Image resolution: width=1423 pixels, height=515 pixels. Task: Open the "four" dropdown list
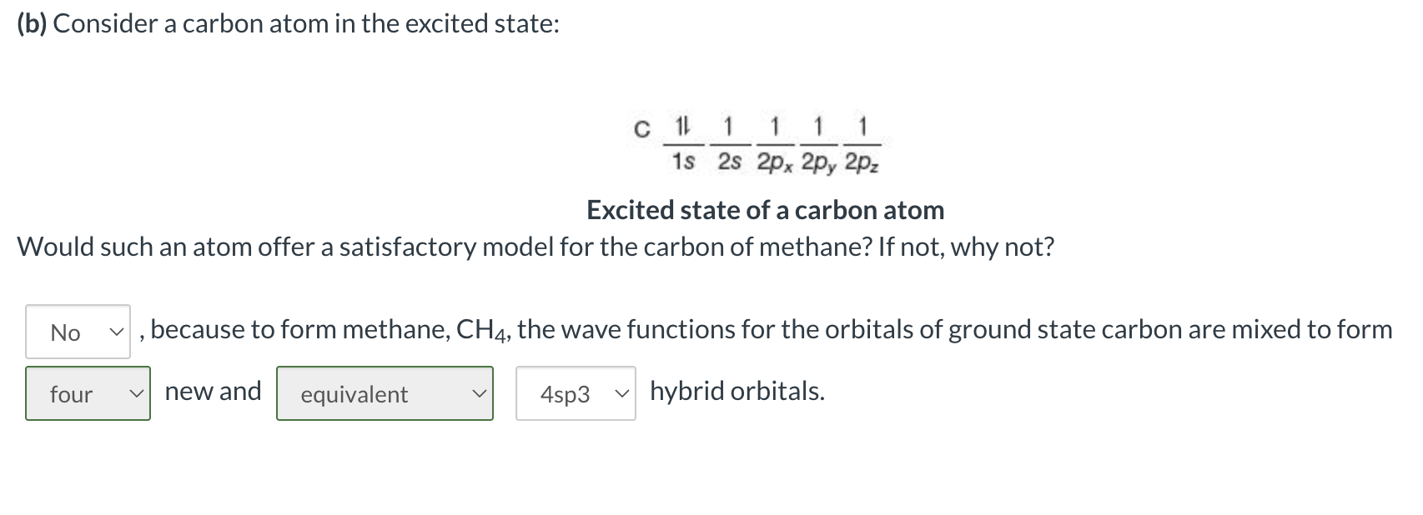pyautogui.click(x=87, y=393)
